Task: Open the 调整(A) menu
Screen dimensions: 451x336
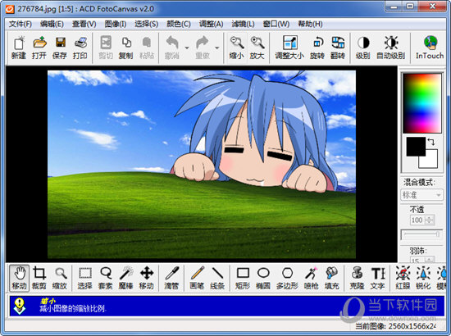Action: [211, 24]
